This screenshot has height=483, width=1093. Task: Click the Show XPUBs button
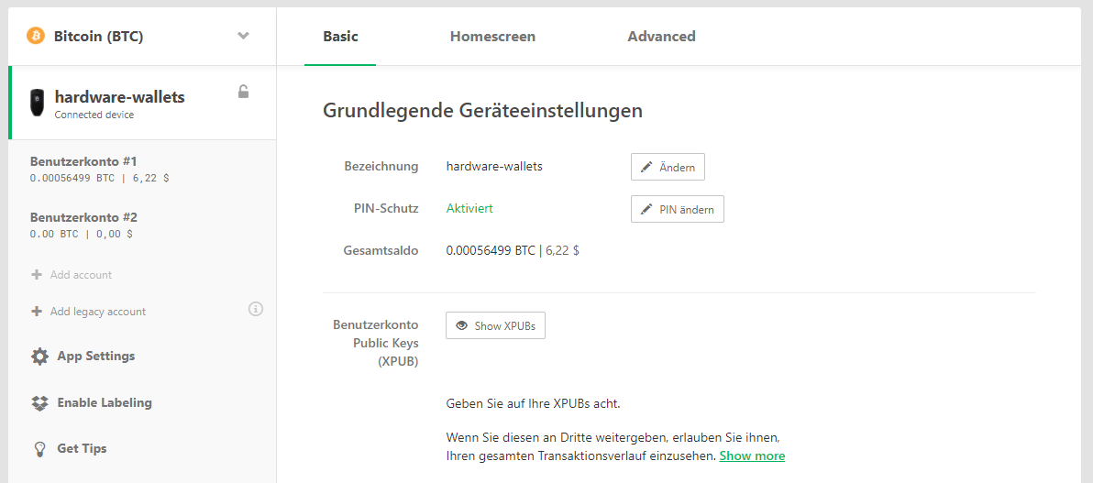pos(496,325)
